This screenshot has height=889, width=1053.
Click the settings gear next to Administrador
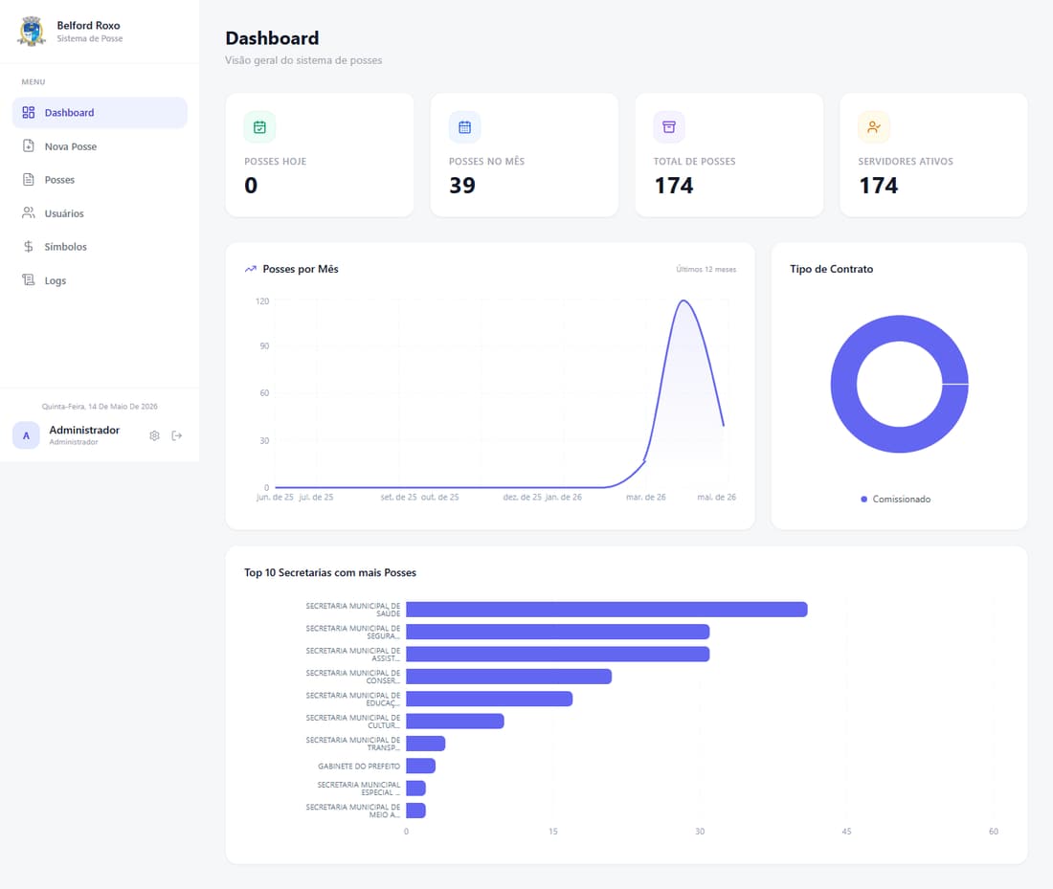pos(154,435)
